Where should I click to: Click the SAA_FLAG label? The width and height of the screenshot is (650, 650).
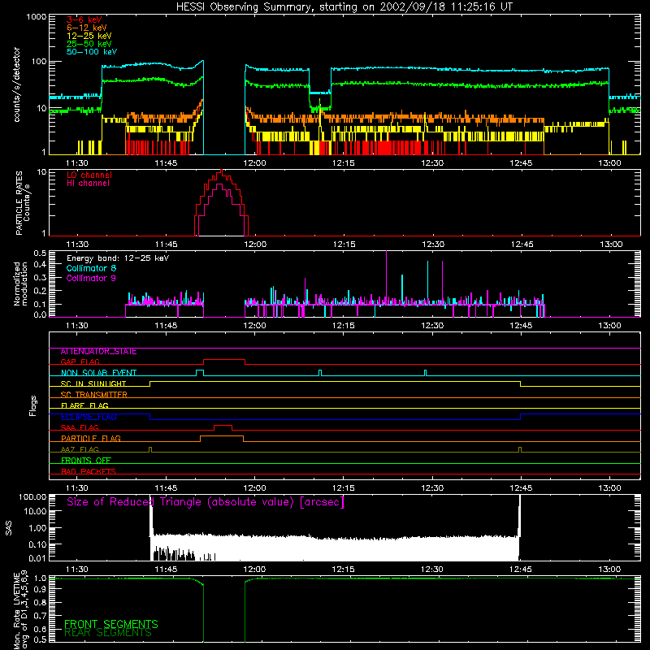[80, 428]
